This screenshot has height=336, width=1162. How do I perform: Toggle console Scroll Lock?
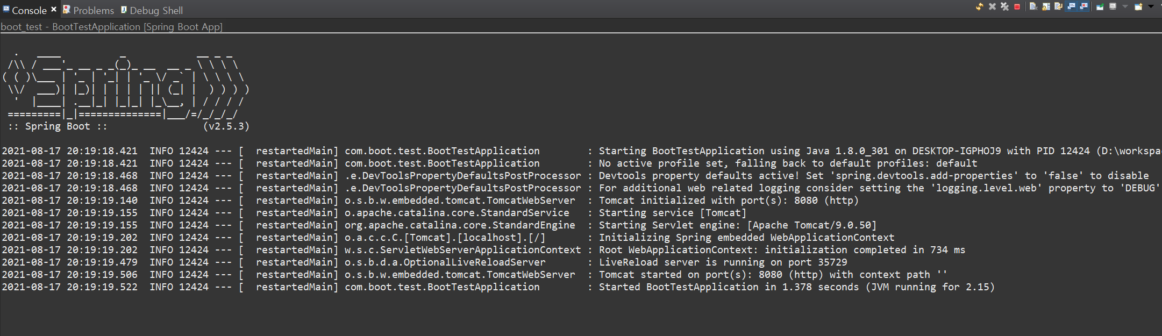pos(1046,6)
